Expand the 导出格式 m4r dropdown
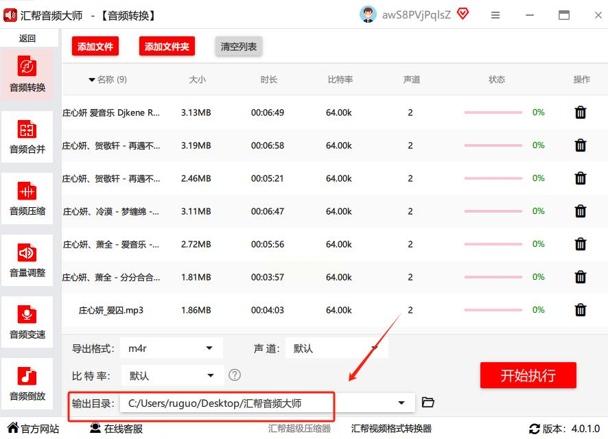This screenshot has height=439, width=608. tap(171, 348)
